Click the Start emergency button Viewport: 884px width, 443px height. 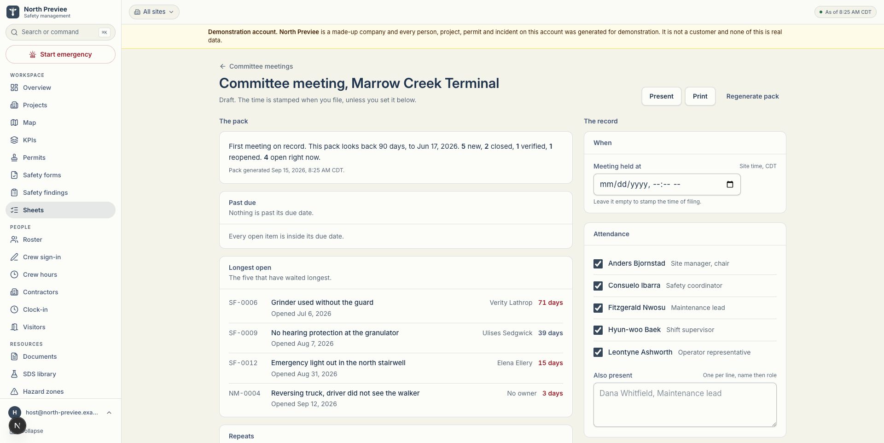tap(60, 54)
